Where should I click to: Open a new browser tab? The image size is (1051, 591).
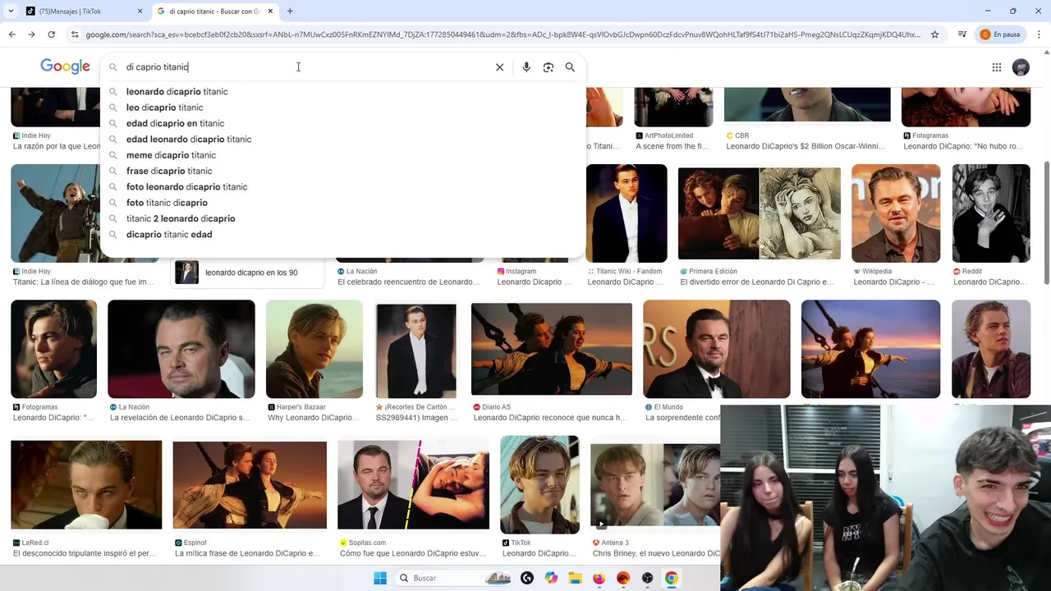290,11
